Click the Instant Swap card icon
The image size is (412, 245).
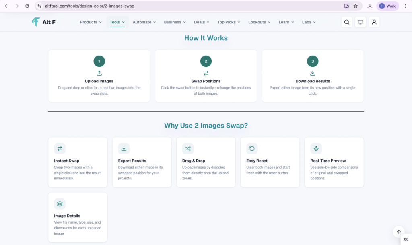pos(60,148)
